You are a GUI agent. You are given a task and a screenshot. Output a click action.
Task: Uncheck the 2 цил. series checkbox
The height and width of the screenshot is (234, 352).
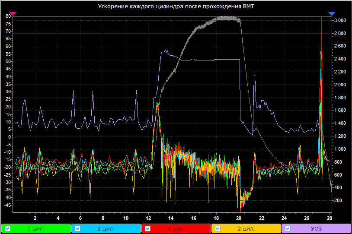[218, 228]
